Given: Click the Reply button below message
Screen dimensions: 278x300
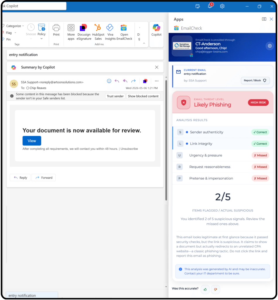Looking at the screenshot, I should [20, 178].
